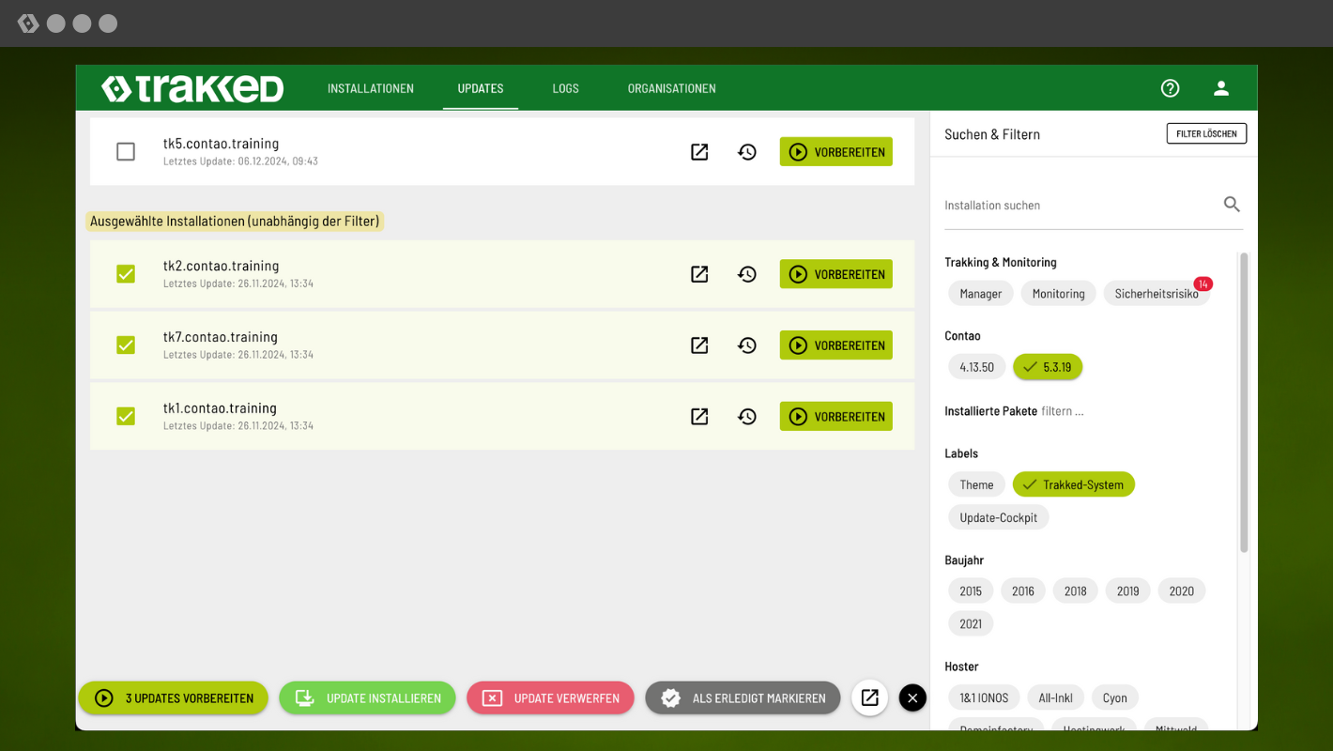Deselect the tk1.contao.training checkbox

(126, 417)
